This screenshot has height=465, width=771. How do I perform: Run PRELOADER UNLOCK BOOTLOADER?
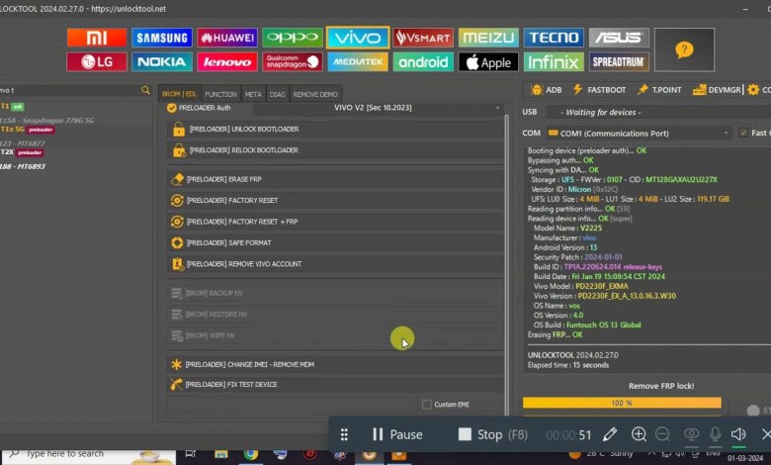pyautogui.click(x=336, y=130)
